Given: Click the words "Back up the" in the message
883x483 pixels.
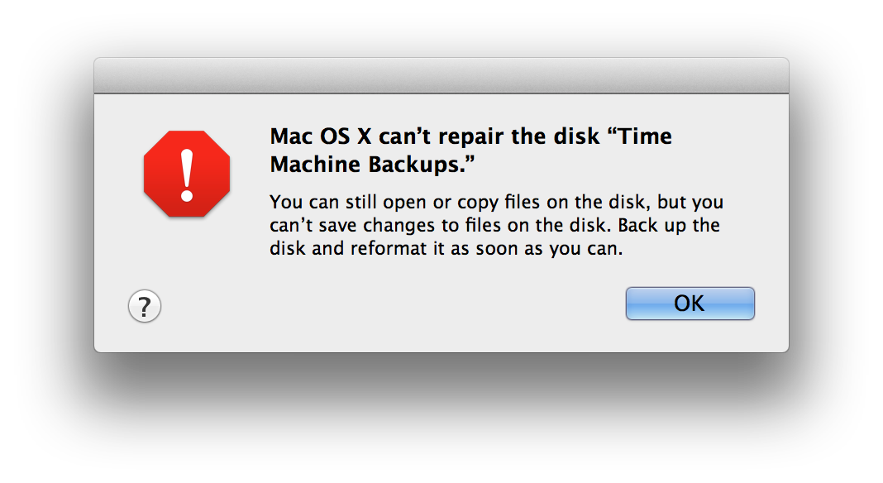Looking at the screenshot, I should pyautogui.click(x=669, y=226).
